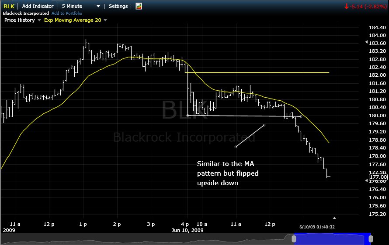
Task: Select the Exp Moving Average 20 indicator
Action: 73,20
